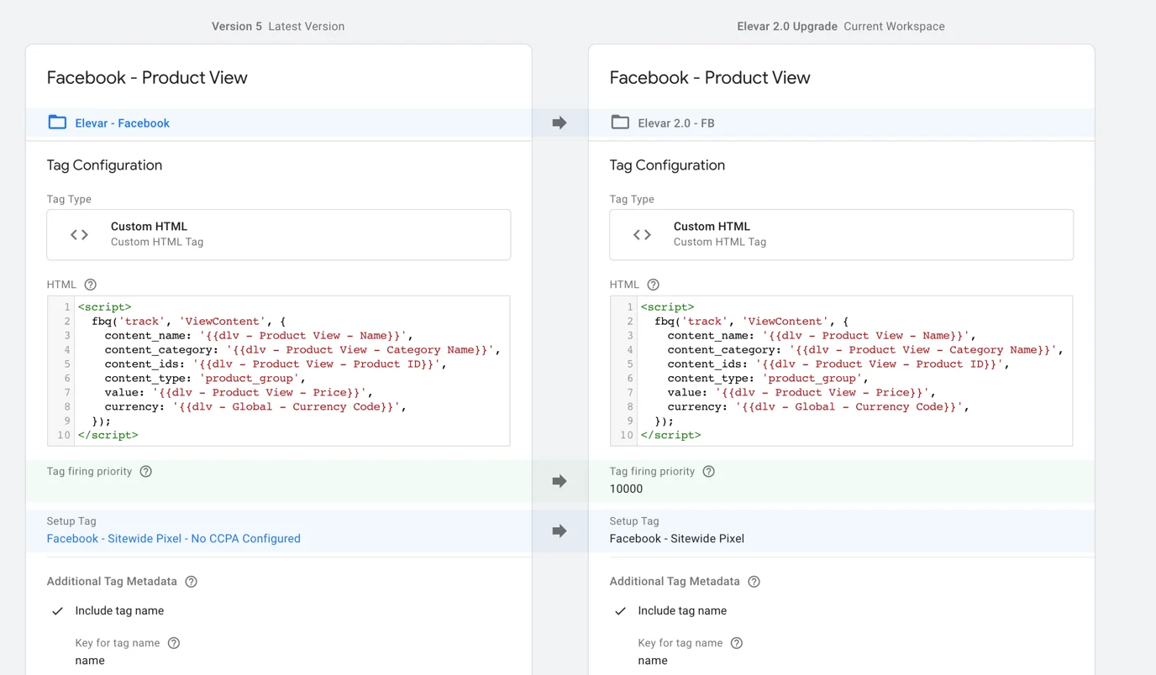Click the Elevar 2.0 - FB folder name

676,123
